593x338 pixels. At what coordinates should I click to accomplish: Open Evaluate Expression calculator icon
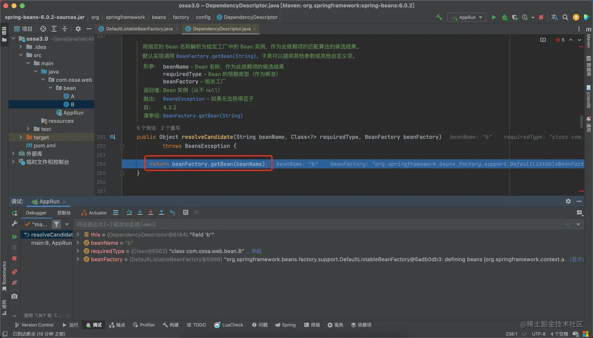click(186, 212)
